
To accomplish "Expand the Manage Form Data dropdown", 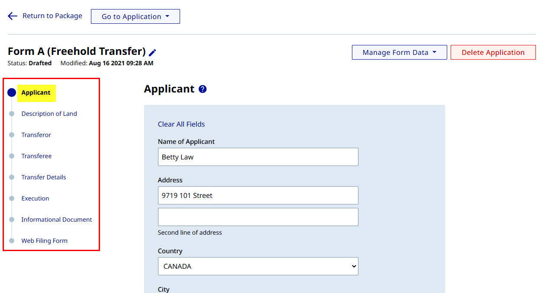I will 400,52.
